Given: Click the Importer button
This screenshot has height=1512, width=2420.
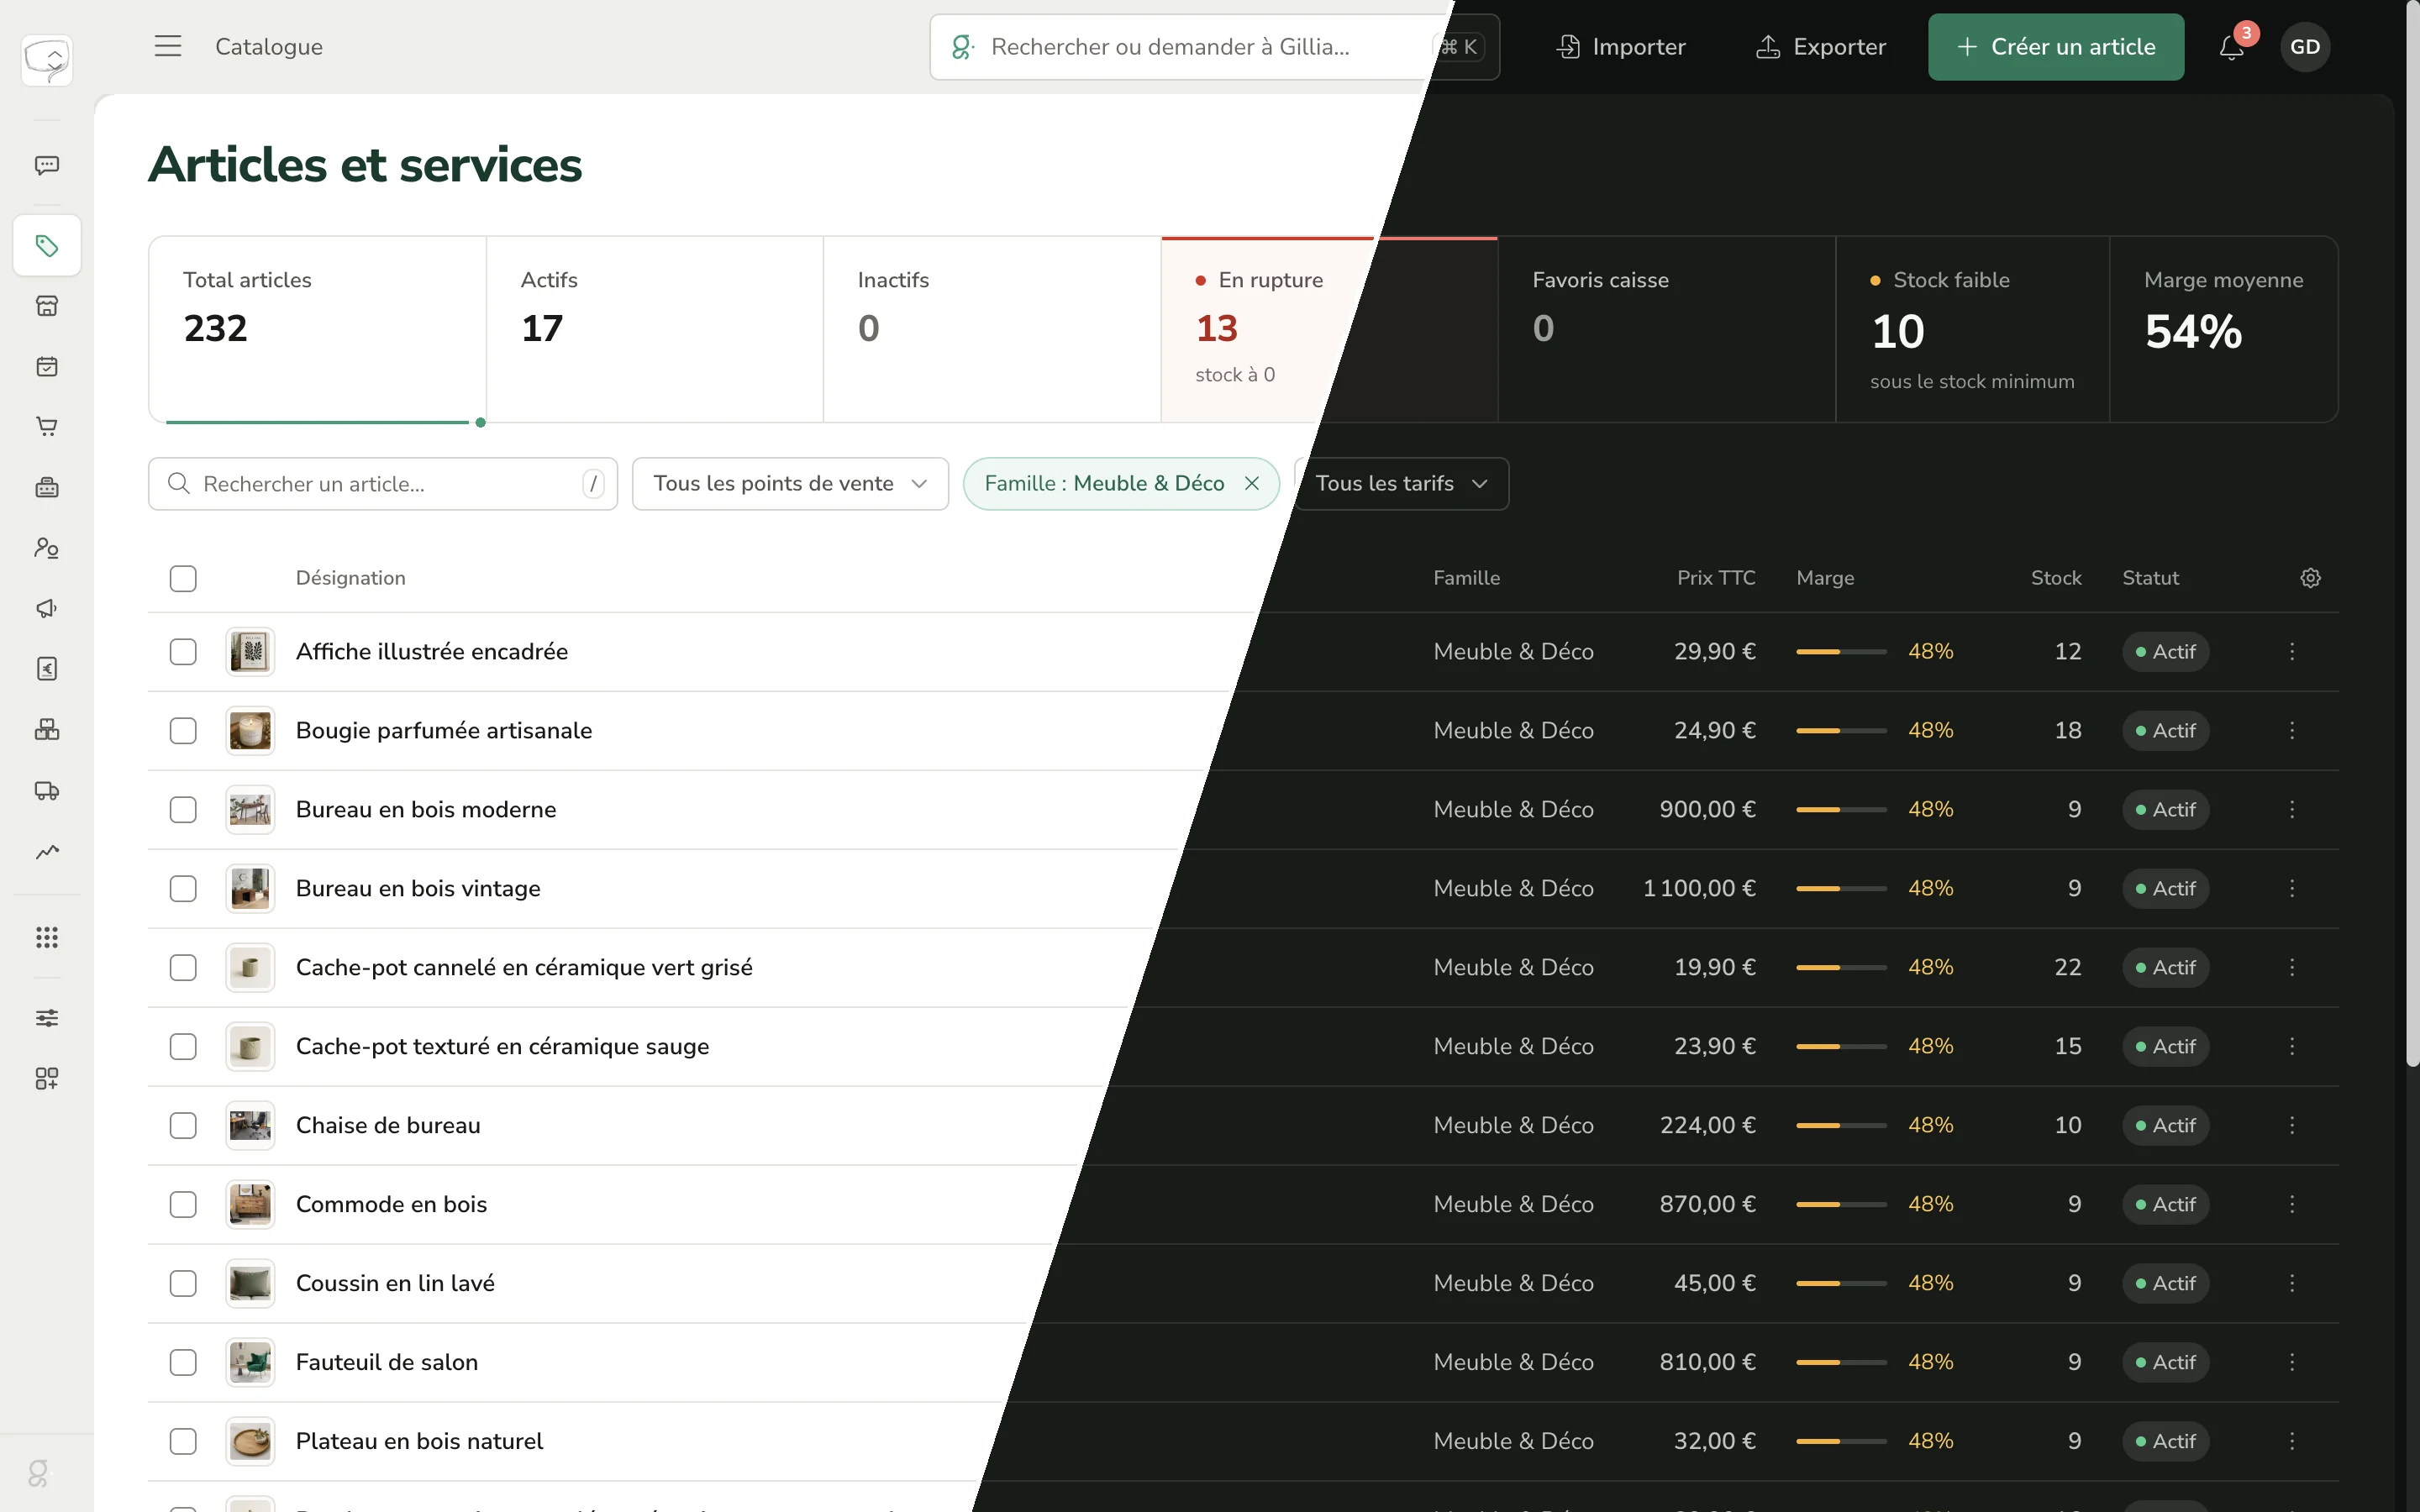Looking at the screenshot, I should [1620, 46].
